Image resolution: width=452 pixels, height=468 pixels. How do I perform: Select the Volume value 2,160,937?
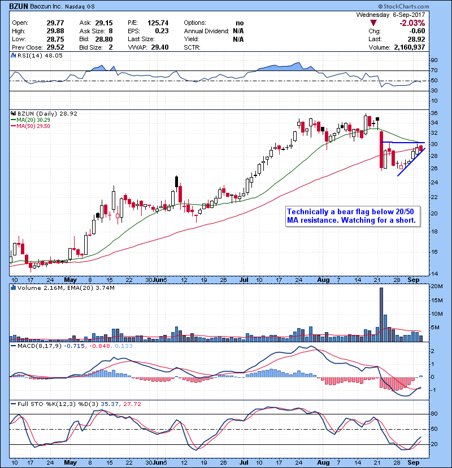(410, 47)
